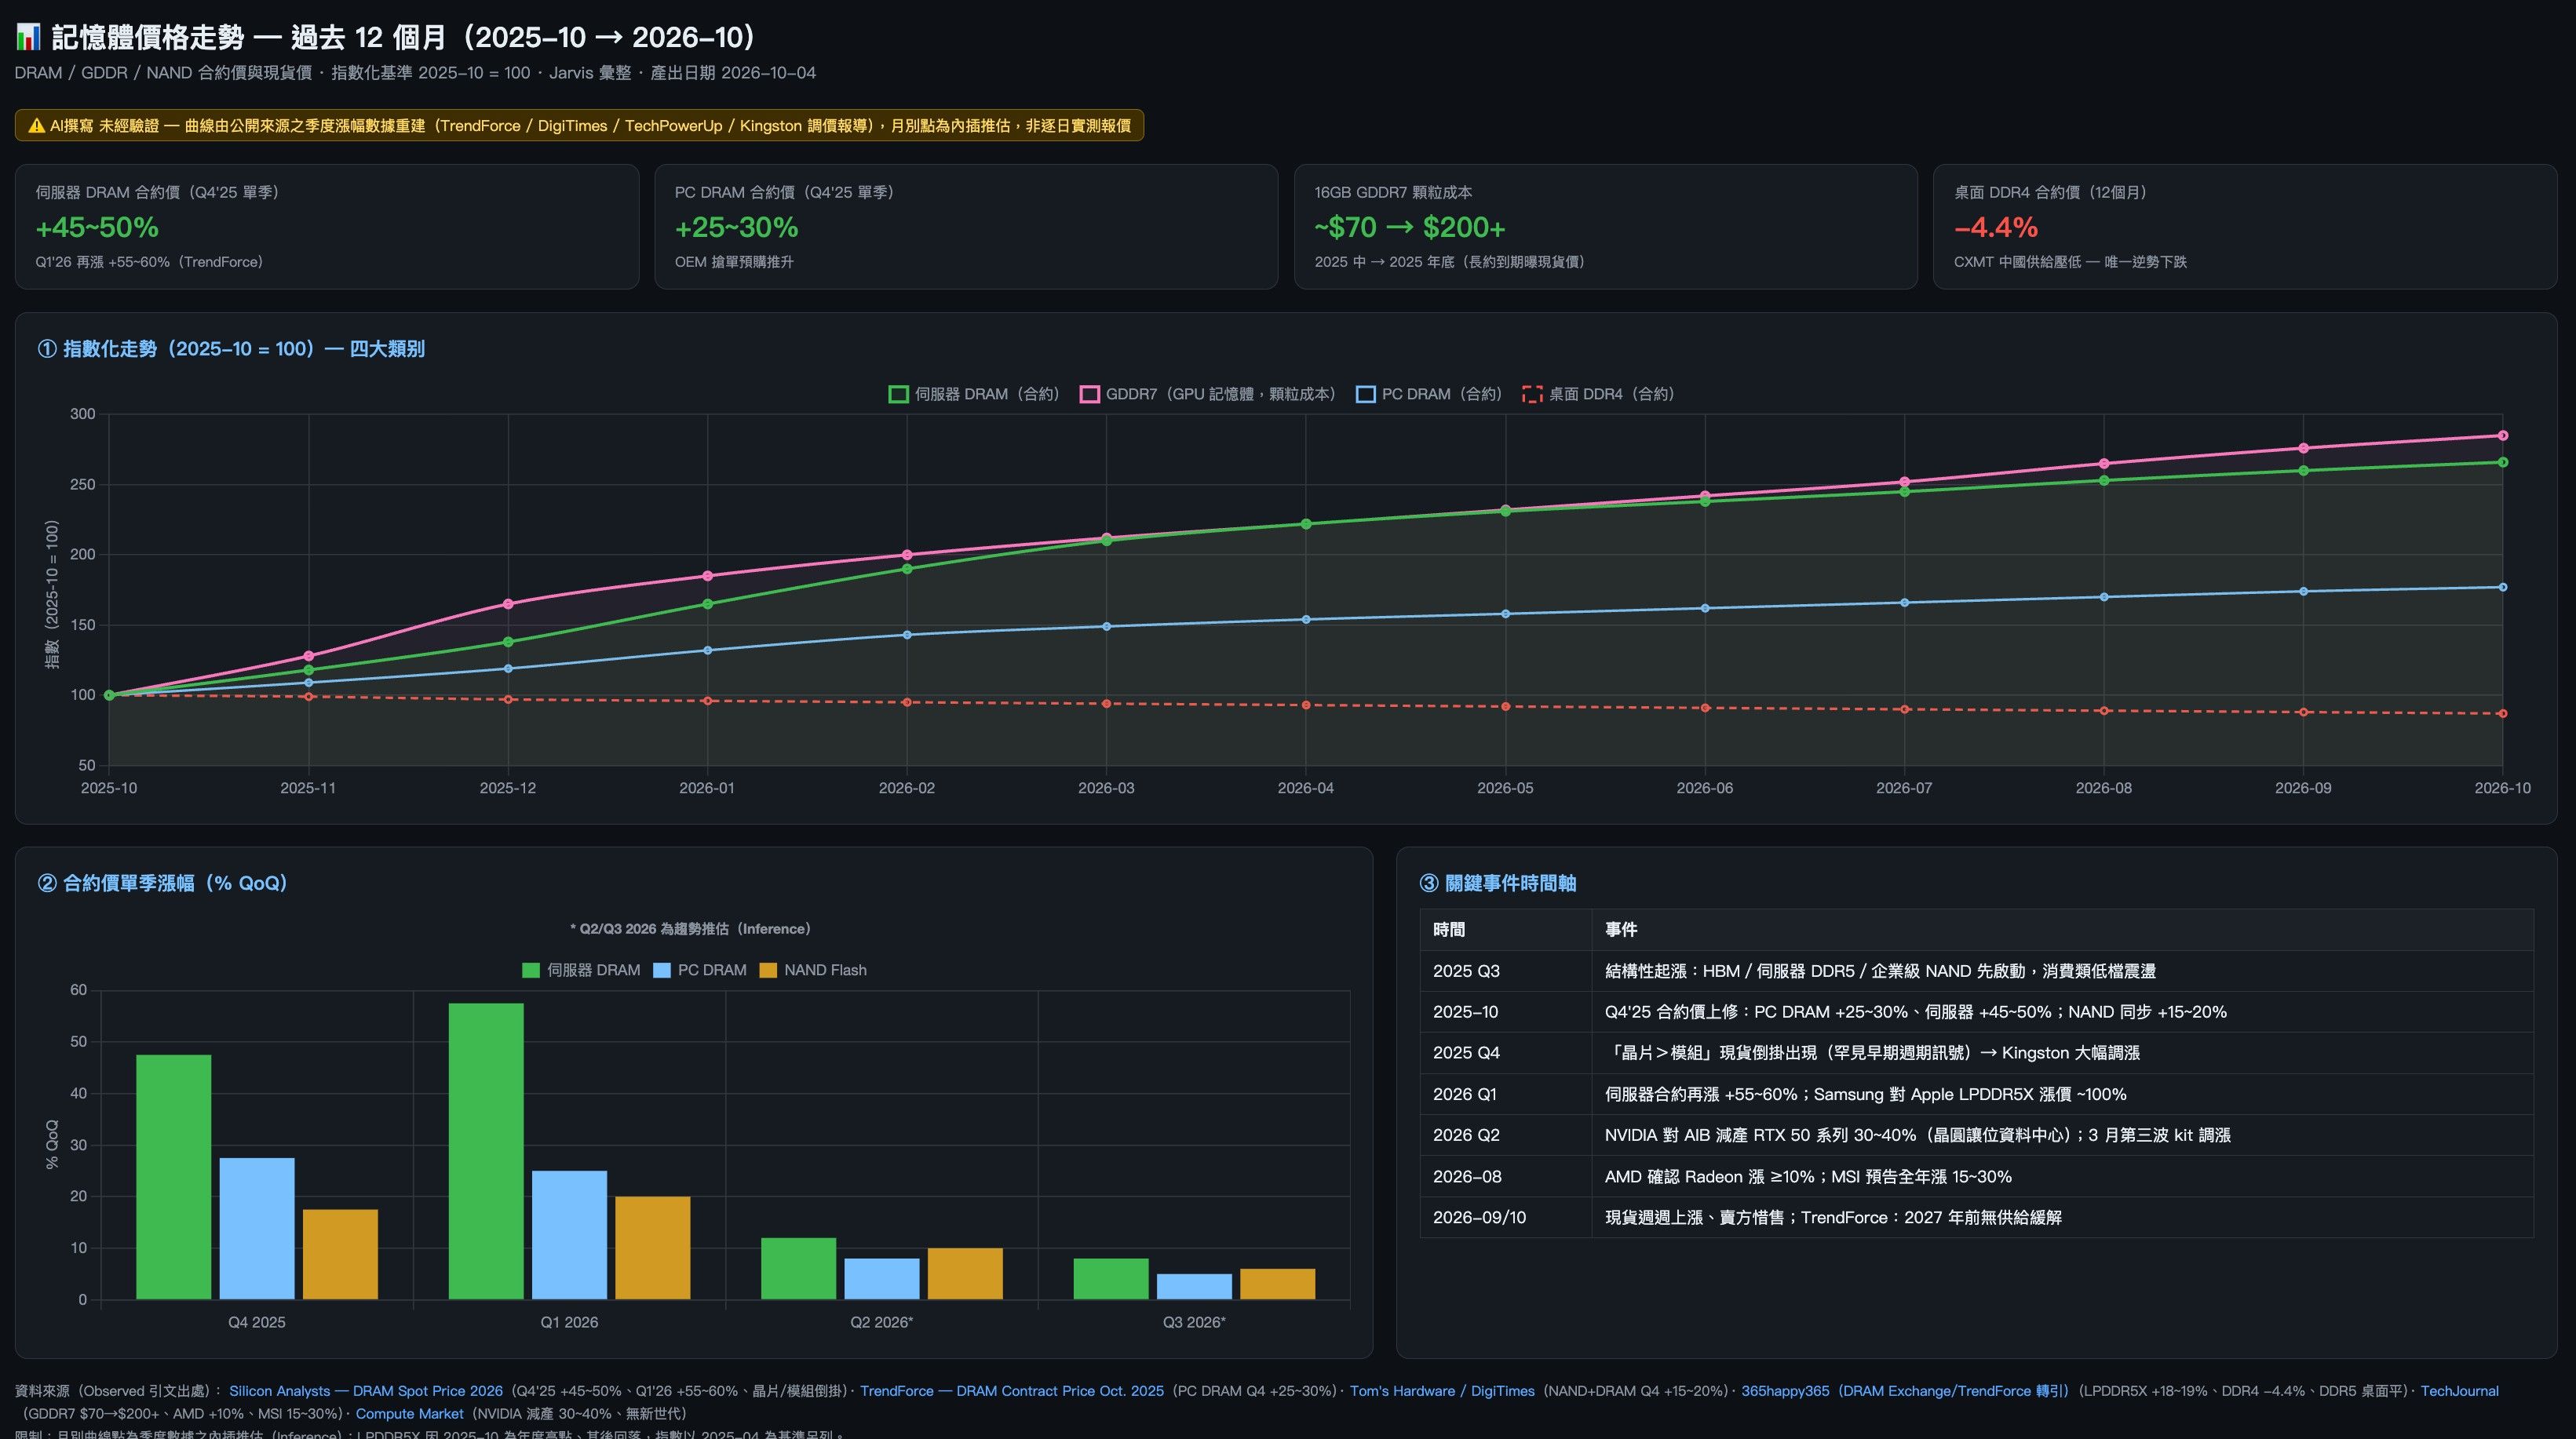Click the +45~50% value on 伺服器 DRAM card
2576x1439 pixels.
click(97, 228)
